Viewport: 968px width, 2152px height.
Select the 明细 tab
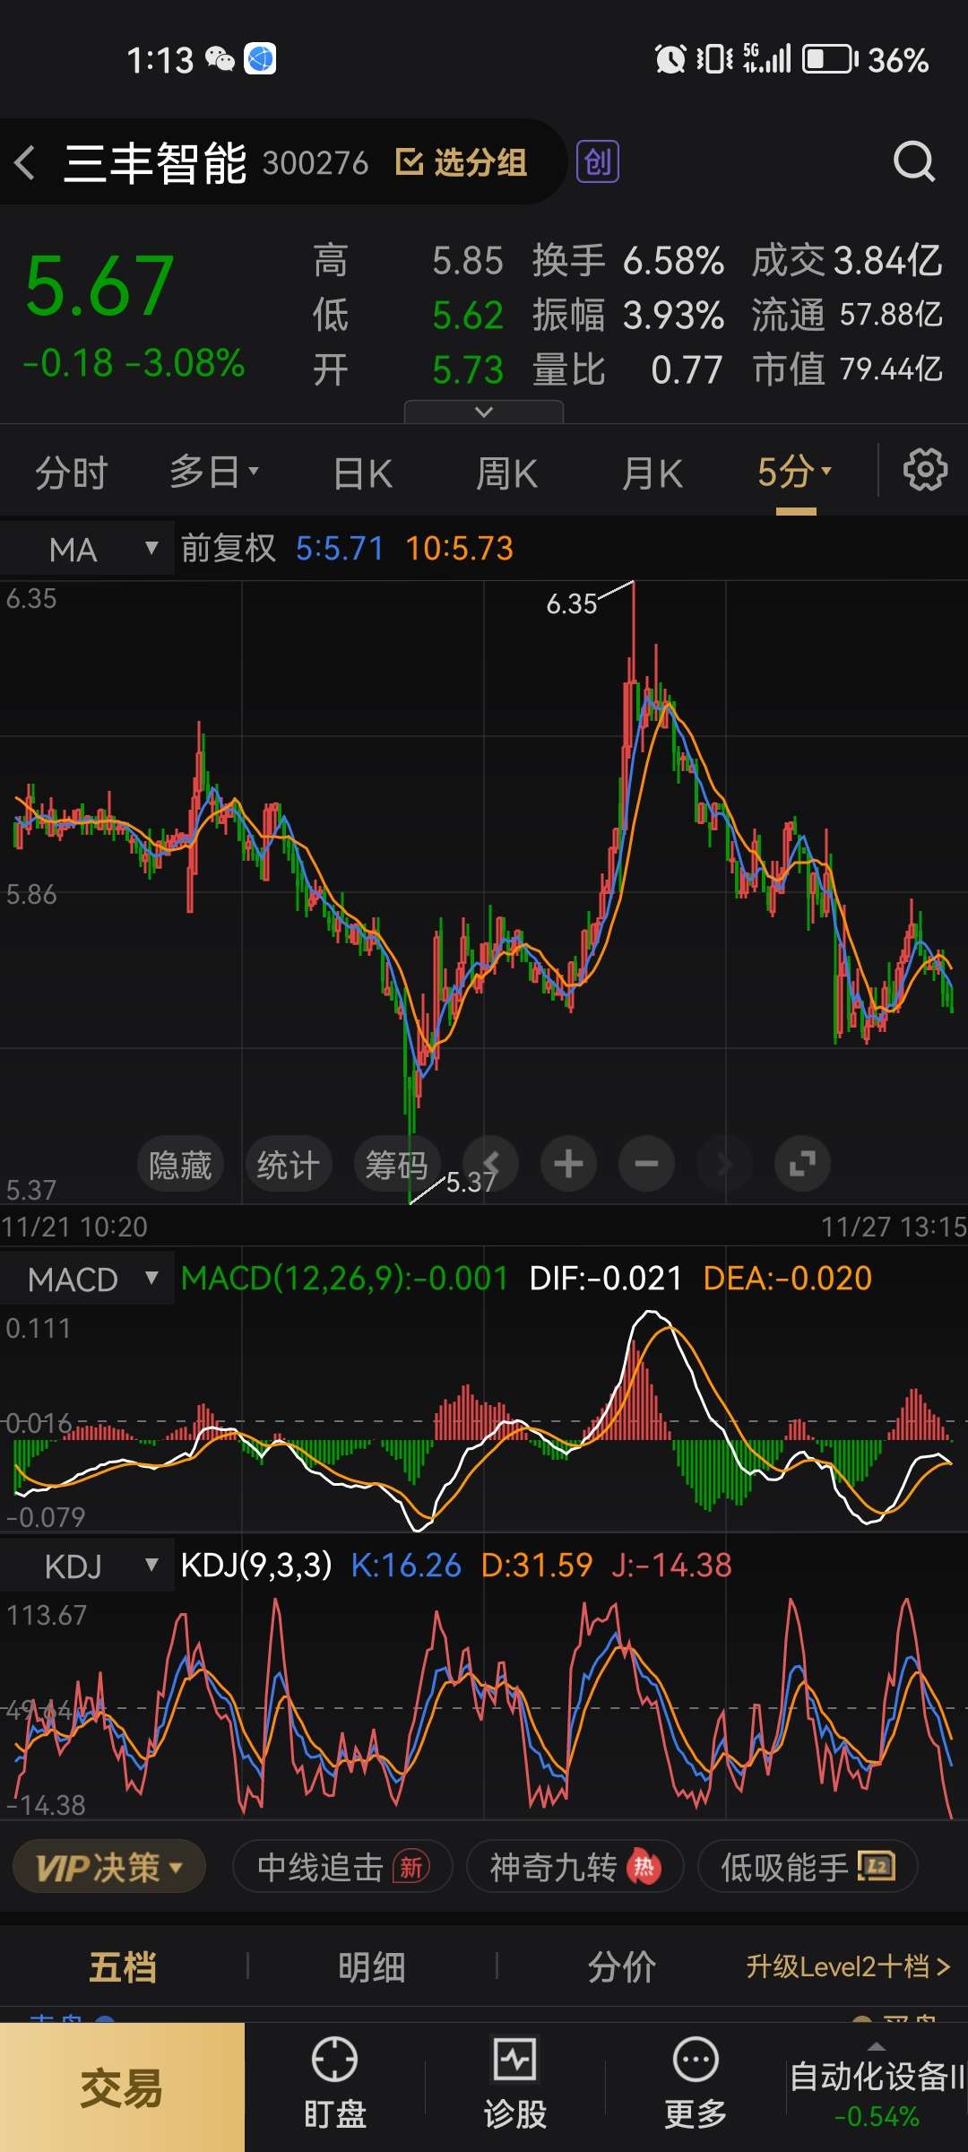pos(372,1967)
